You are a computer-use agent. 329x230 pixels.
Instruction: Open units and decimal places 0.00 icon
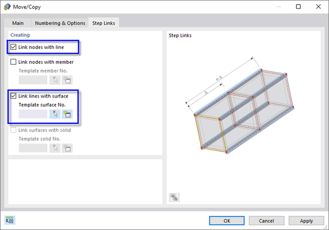[10, 220]
